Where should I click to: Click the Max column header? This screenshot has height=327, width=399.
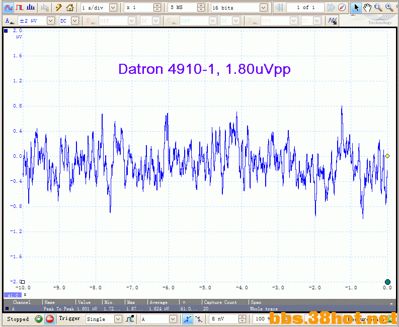(131, 302)
